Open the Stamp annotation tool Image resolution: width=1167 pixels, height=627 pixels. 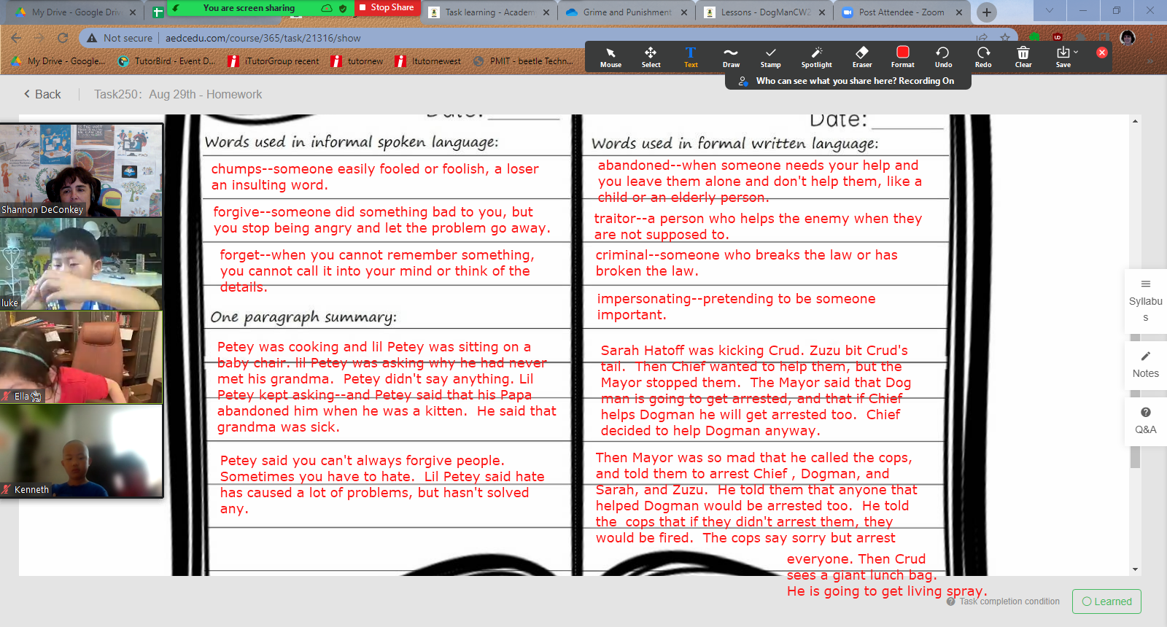coord(770,57)
